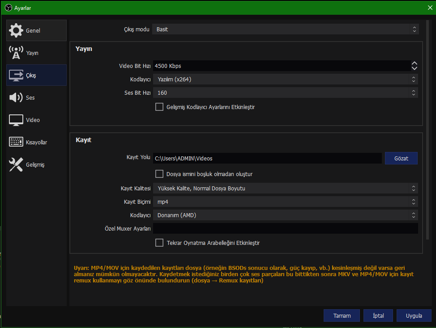This screenshot has height=328, width=436.
Task: Open the Kayıt Kodlayıcı Donanım (AMD) dropdown
Action: coord(286,215)
